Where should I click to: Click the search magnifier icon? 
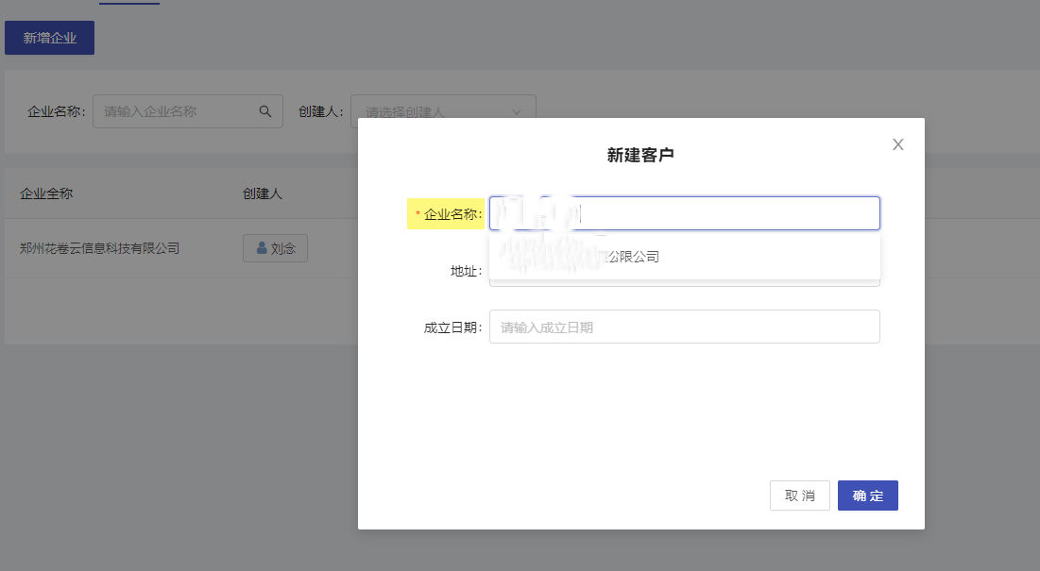pyautogui.click(x=265, y=111)
